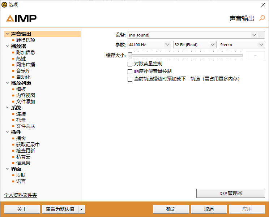Open the DSP 管理器 button
The image size is (269, 217).
pos(231,194)
